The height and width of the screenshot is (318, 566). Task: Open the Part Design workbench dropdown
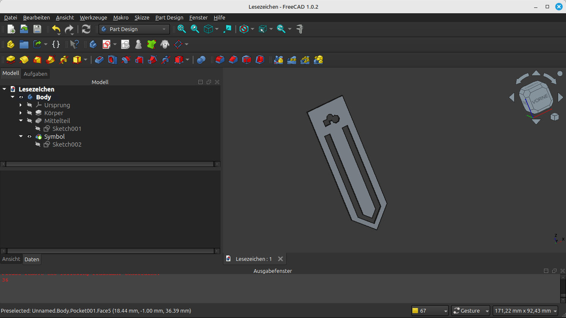pos(134,29)
